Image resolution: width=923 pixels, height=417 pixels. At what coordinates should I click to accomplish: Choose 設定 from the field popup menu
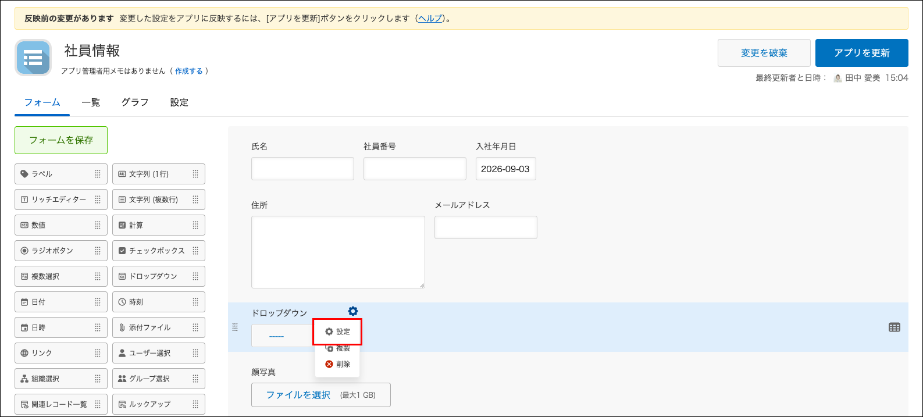(337, 332)
